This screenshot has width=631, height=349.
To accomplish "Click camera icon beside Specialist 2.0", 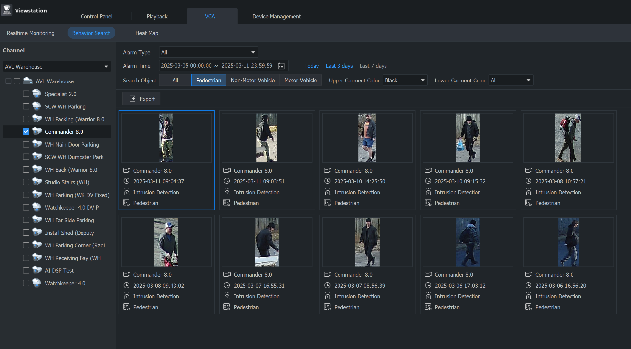I will coord(37,94).
